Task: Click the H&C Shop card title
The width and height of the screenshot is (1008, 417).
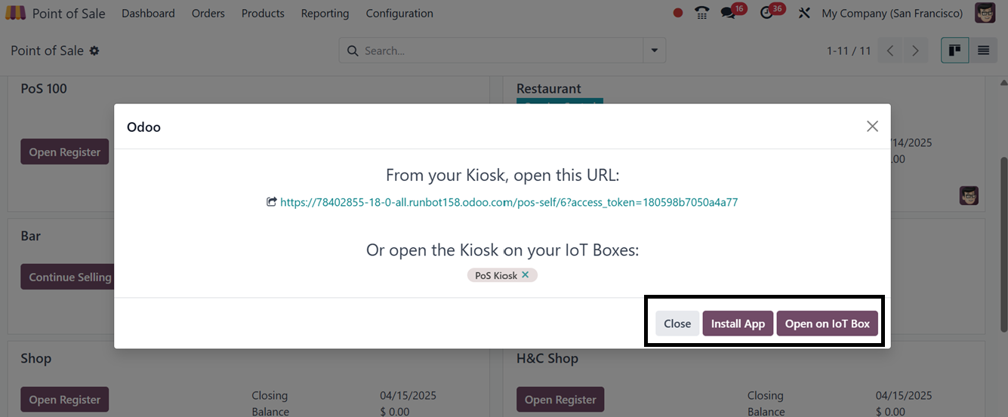Action: (x=547, y=358)
